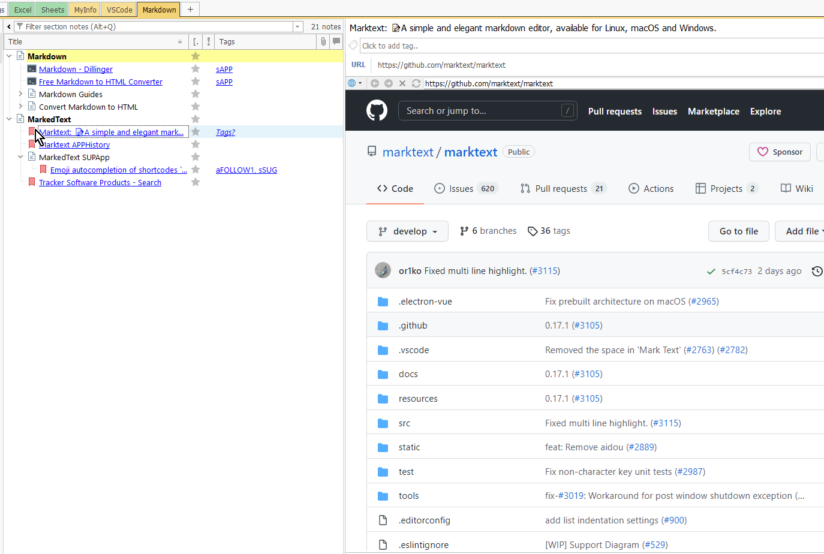Toggle star on Markdown Guides note

pyautogui.click(x=196, y=94)
